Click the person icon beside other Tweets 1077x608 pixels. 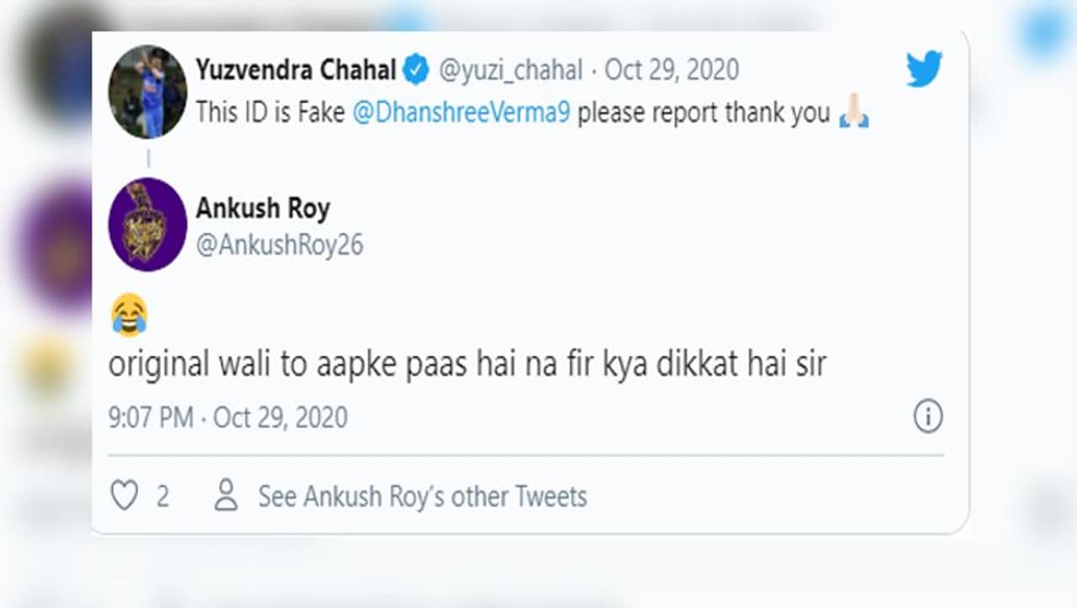225,496
